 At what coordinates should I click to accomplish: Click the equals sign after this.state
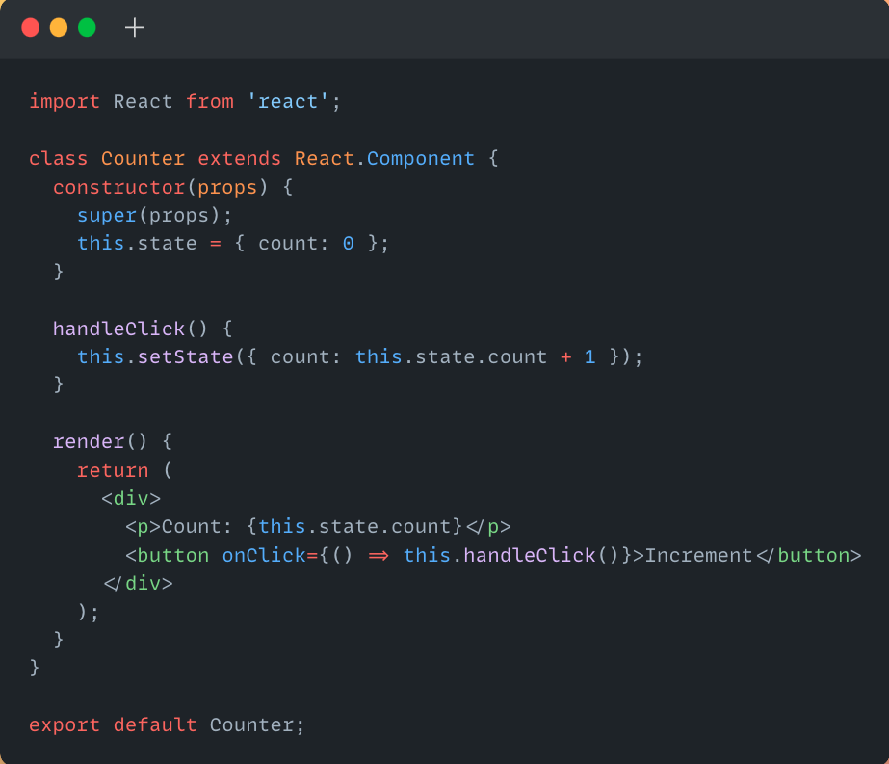pyautogui.click(x=216, y=244)
